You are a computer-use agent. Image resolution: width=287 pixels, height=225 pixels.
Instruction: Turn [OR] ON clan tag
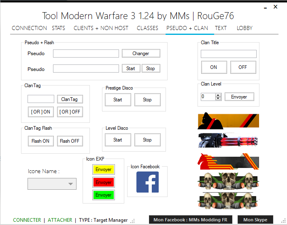(x=40, y=112)
